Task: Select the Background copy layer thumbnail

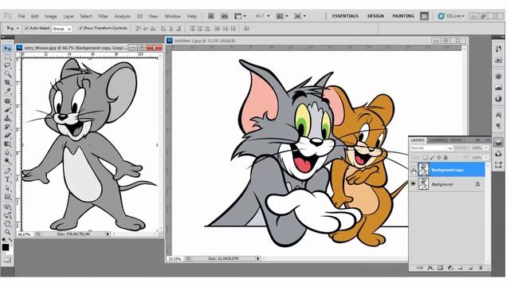Action: [423, 170]
